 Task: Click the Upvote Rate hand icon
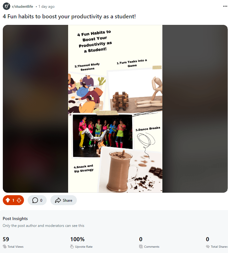click(x=72, y=247)
